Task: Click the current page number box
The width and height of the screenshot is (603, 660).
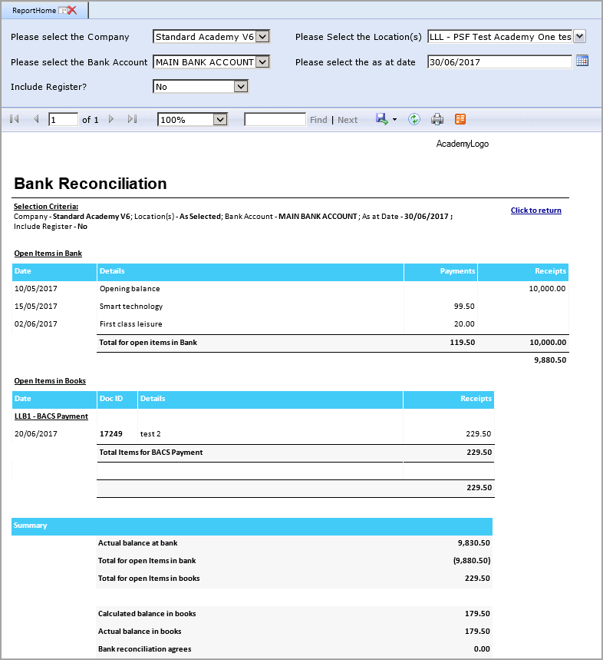Action: 63,120
